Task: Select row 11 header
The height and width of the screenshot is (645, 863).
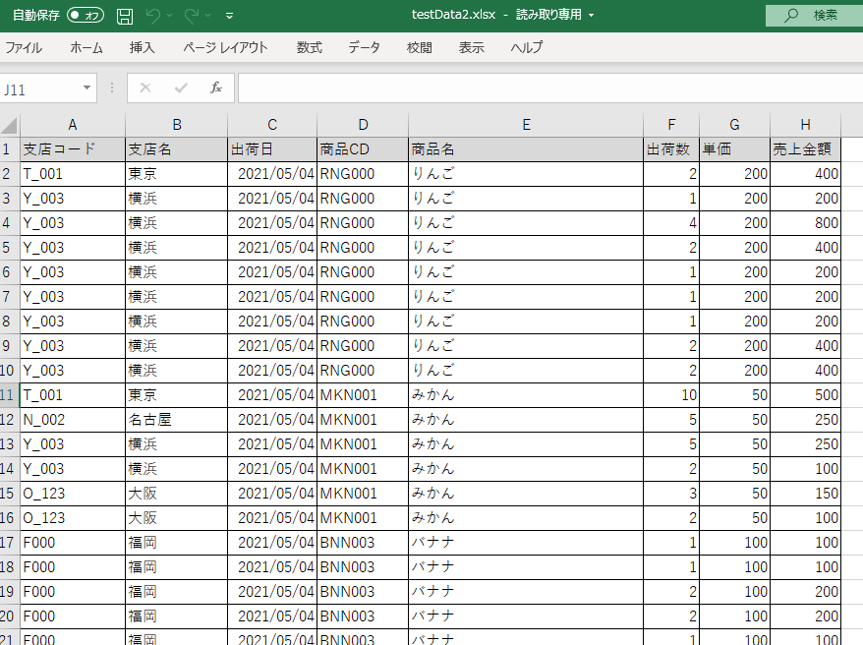Action: click(9, 395)
